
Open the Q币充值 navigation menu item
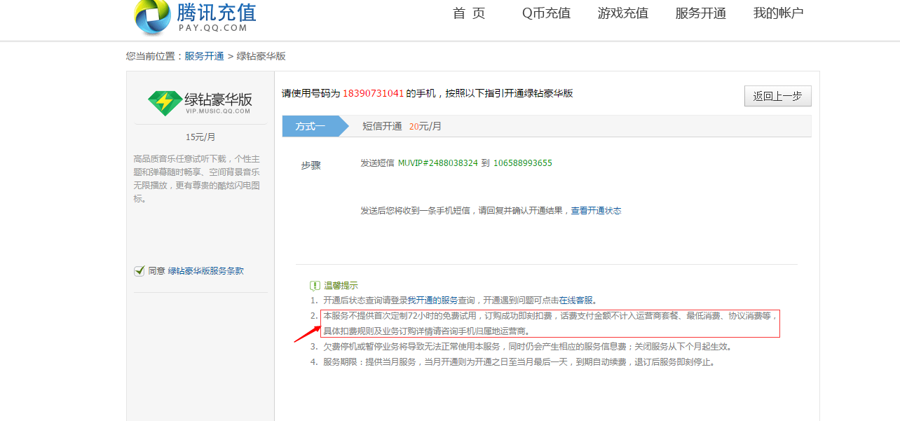(x=546, y=13)
